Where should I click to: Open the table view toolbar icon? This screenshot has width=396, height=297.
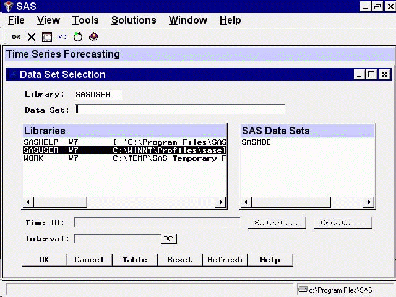click(x=47, y=37)
